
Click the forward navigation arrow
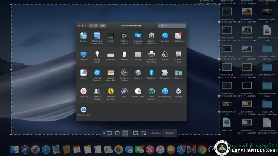click(96, 26)
